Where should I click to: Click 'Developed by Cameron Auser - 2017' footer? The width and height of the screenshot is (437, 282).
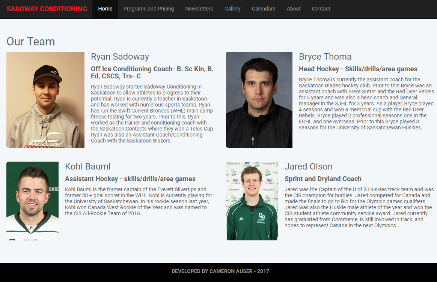point(220,271)
